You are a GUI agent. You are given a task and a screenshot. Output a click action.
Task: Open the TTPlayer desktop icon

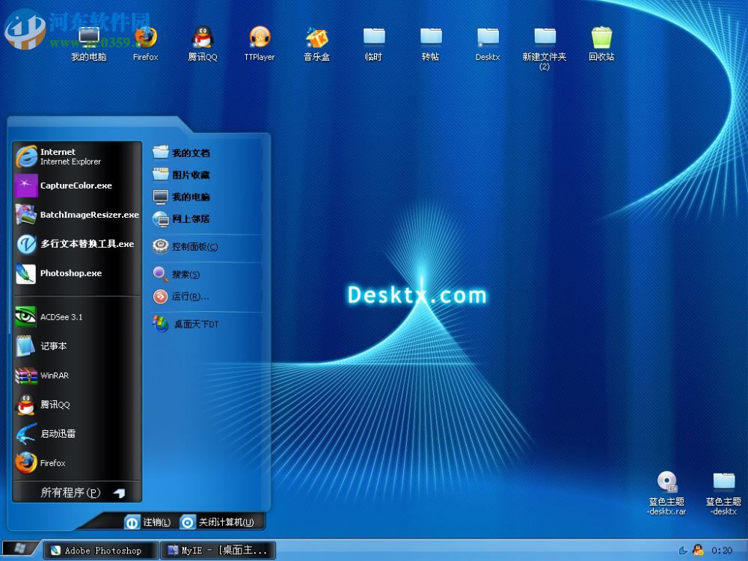click(260, 37)
